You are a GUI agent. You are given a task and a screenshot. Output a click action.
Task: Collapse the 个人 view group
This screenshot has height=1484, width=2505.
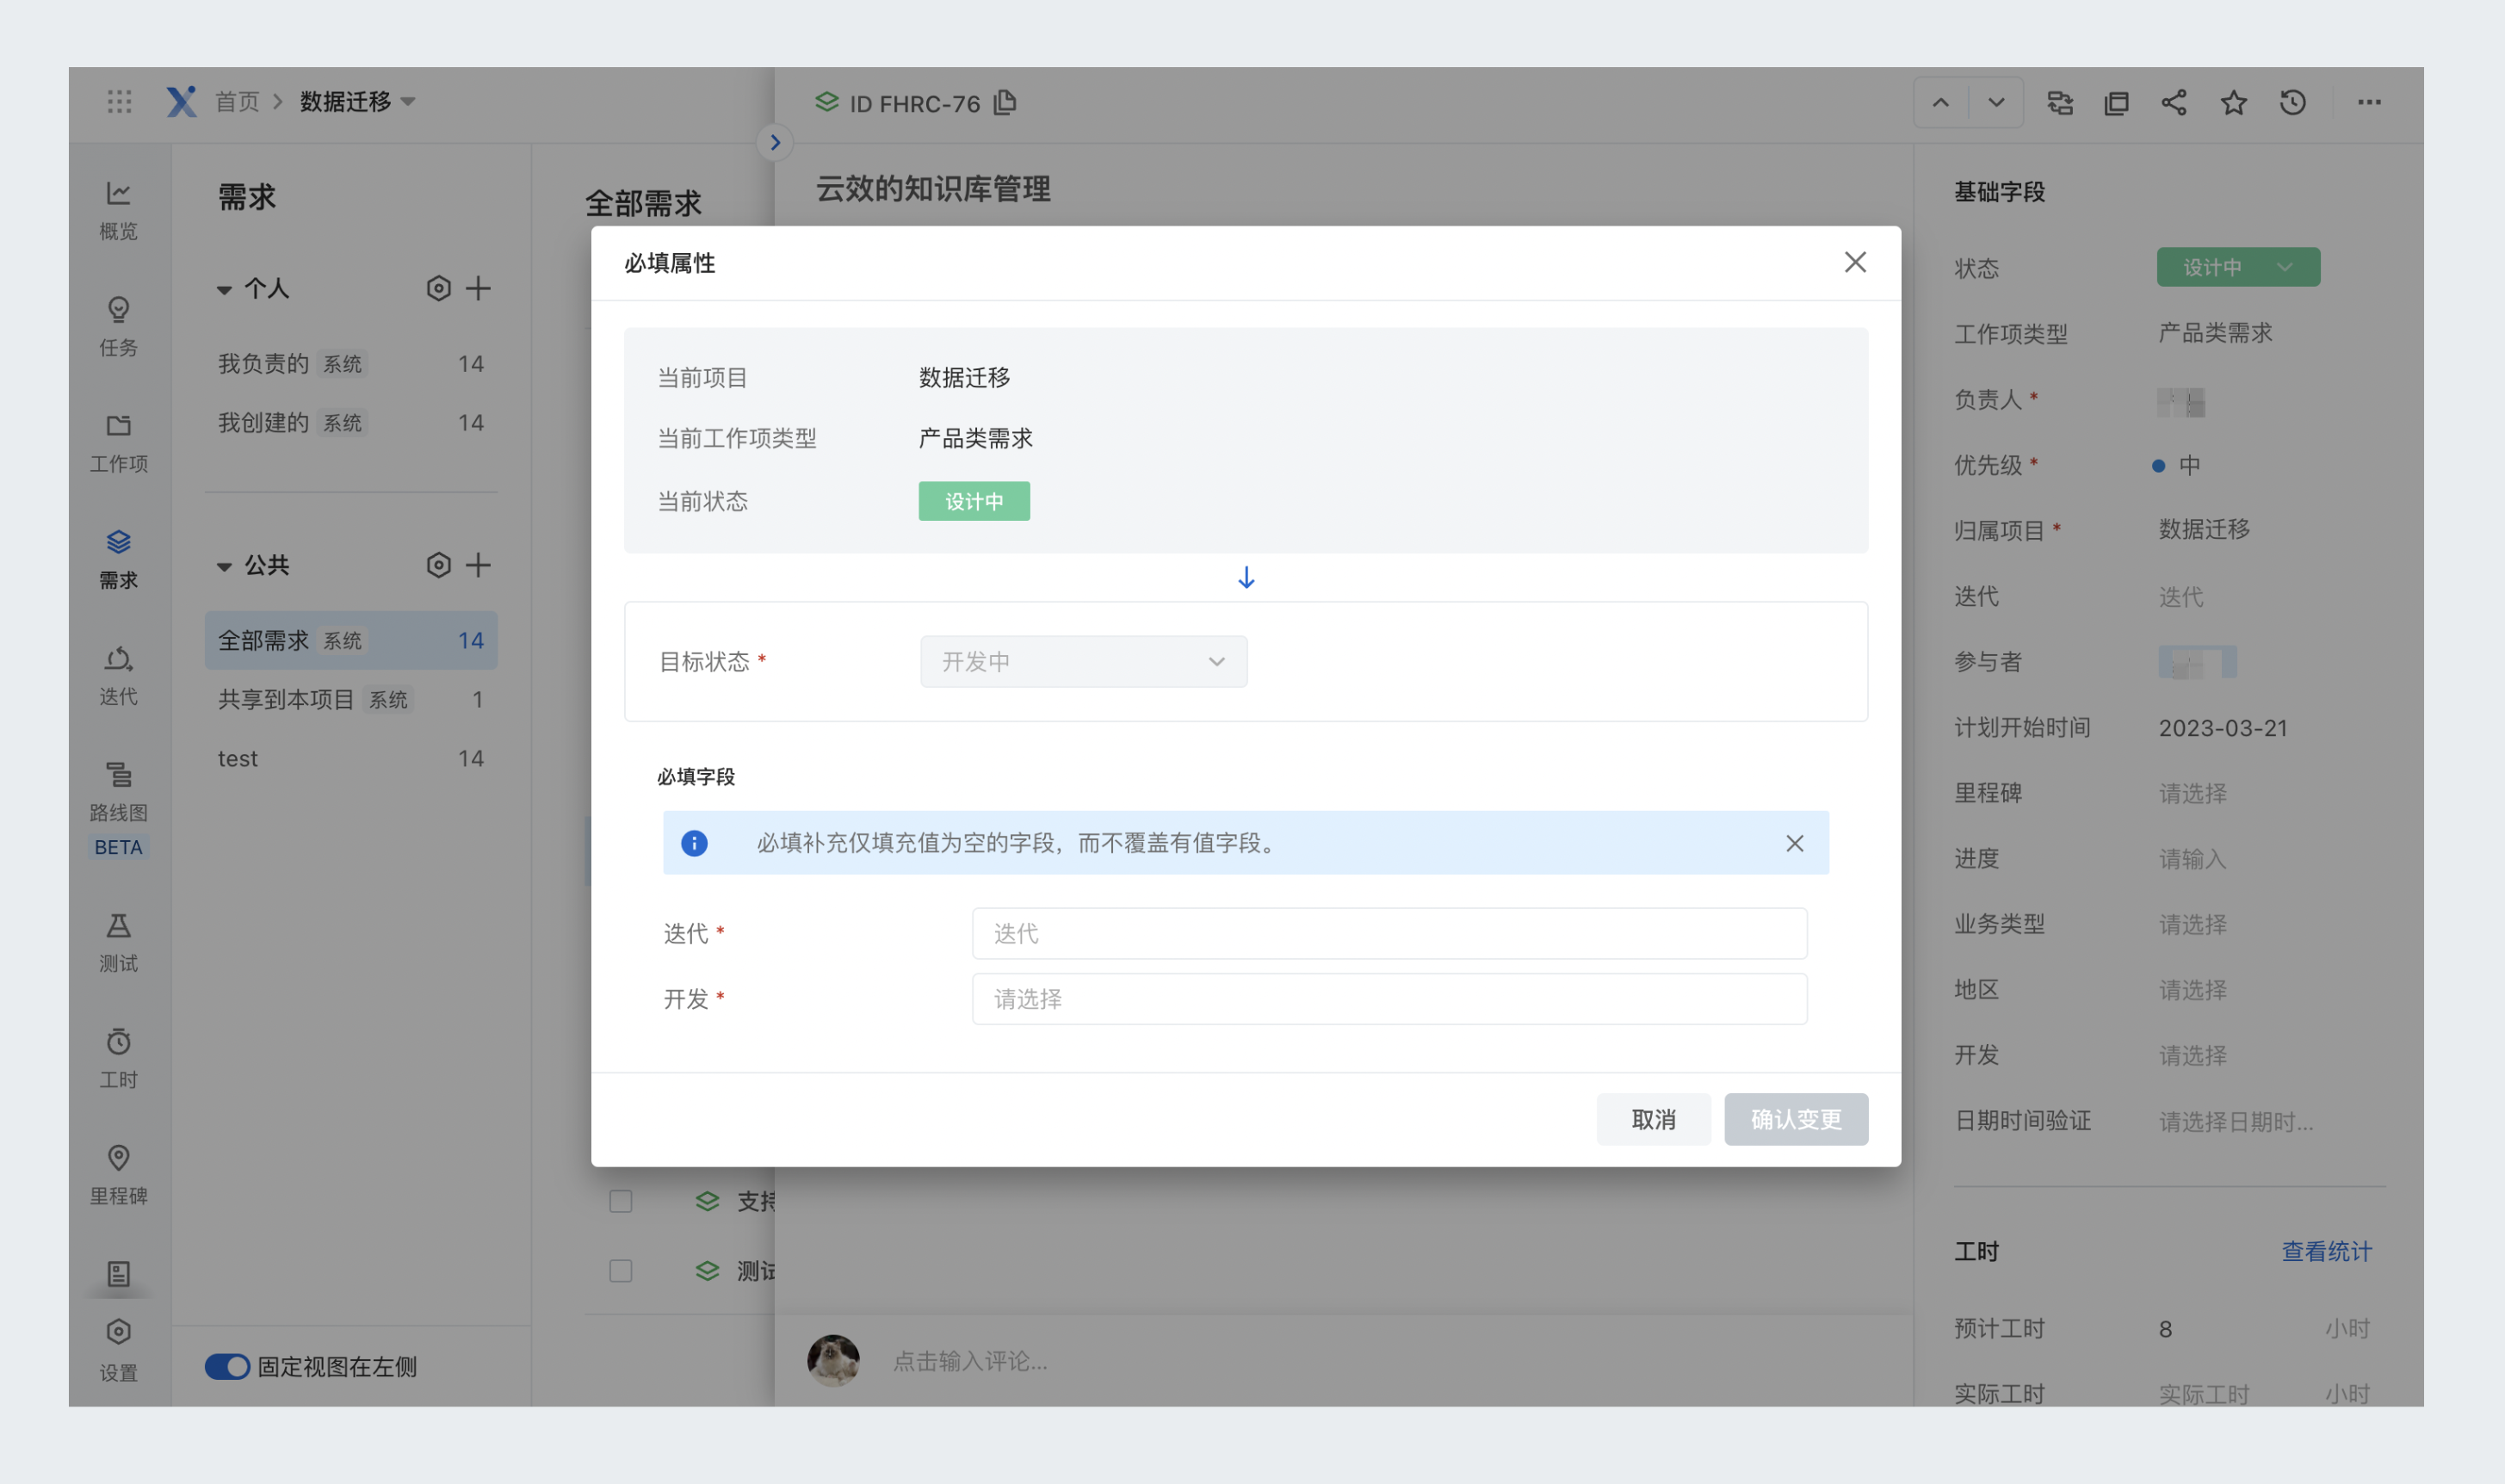tap(224, 290)
